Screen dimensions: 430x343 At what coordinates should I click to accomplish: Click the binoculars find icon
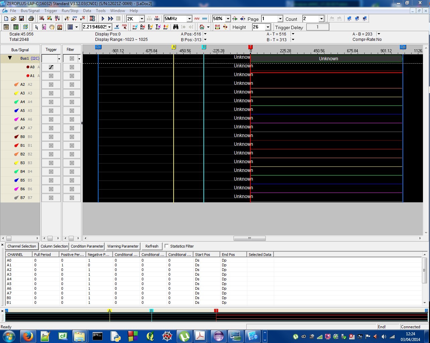click(176, 27)
